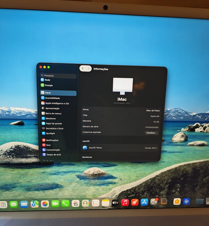Click the Cobertura expirada label
The width and height of the screenshot is (209, 226).
[x=92, y=132]
